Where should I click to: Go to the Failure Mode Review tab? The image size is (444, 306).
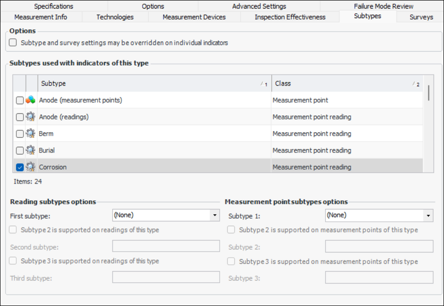[383, 6]
